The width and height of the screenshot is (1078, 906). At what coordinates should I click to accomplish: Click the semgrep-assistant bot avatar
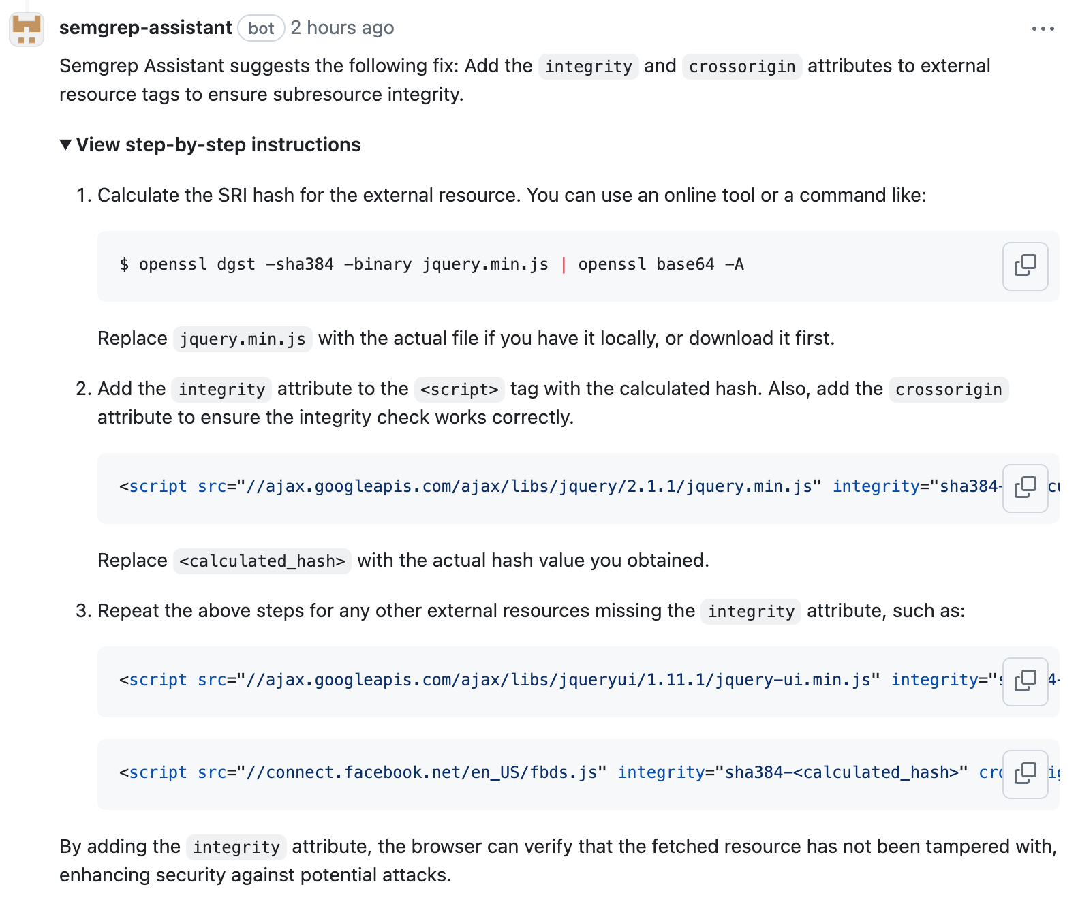click(27, 28)
